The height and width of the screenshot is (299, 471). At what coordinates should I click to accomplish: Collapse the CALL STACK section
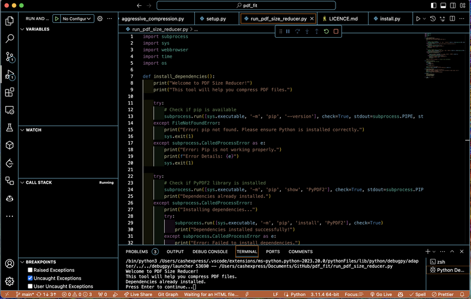22,182
